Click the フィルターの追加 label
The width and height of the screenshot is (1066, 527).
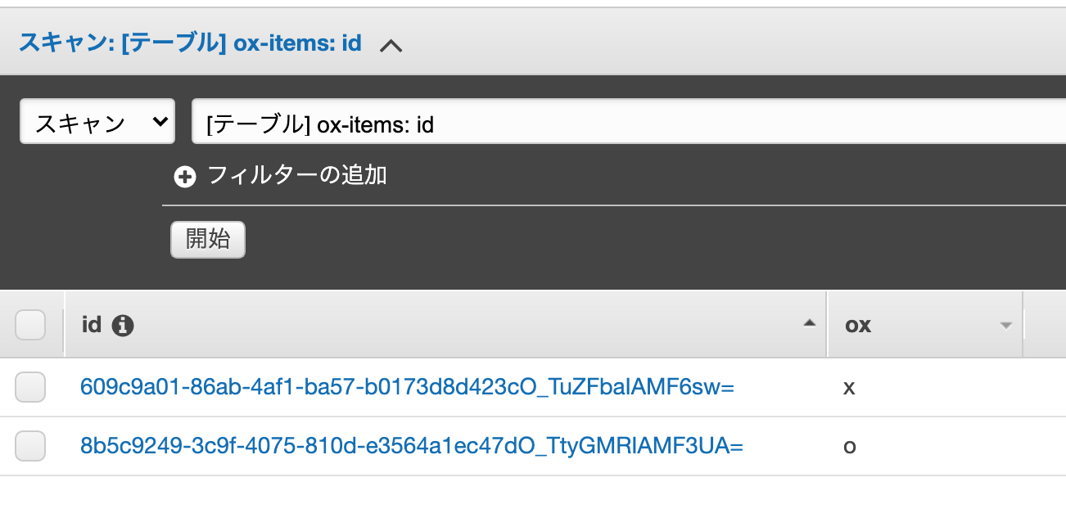(297, 175)
